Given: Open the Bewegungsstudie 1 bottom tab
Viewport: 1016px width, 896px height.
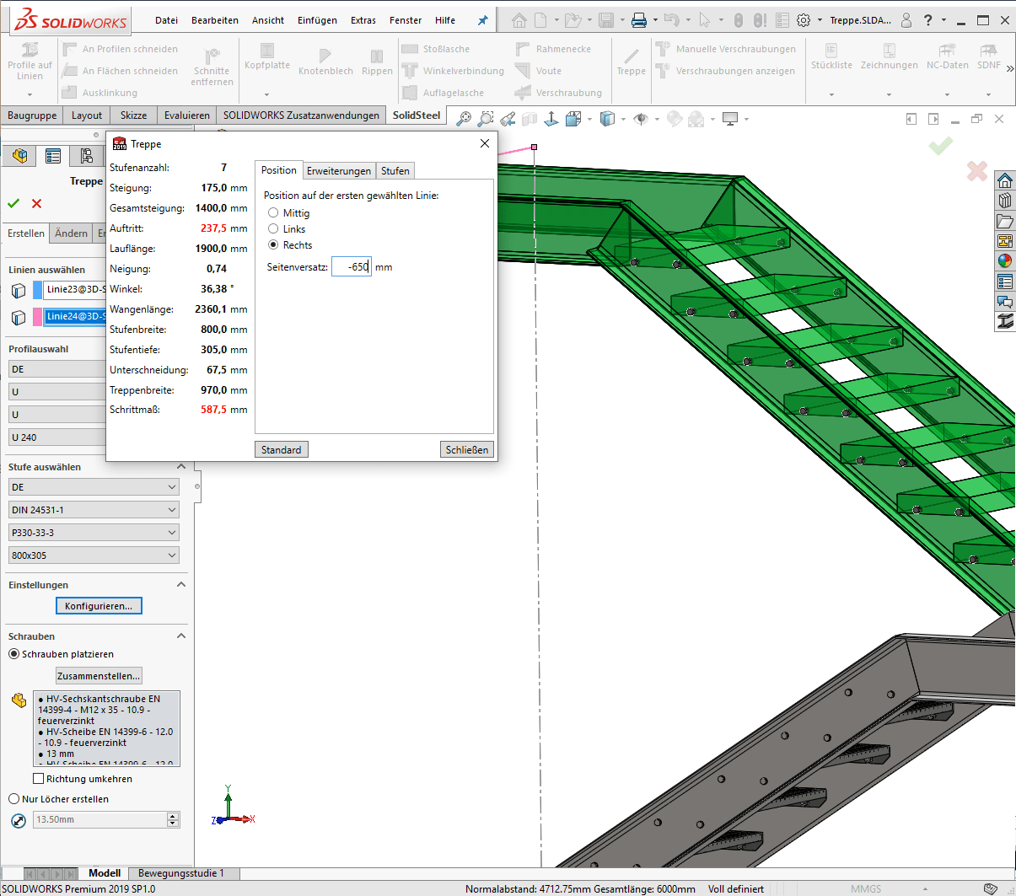Looking at the screenshot, I should click(x=181, y=873).
